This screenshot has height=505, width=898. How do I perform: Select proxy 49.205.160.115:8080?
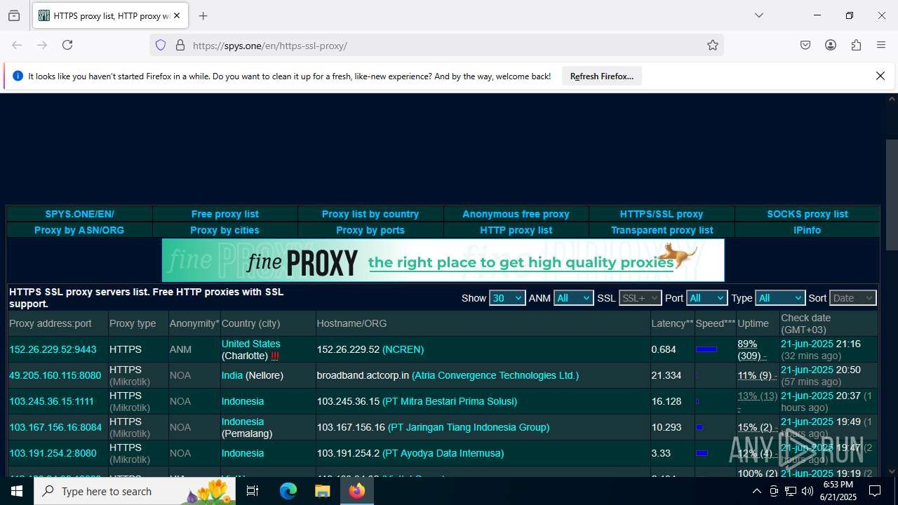pyautogui.click(x=55, y=375)
